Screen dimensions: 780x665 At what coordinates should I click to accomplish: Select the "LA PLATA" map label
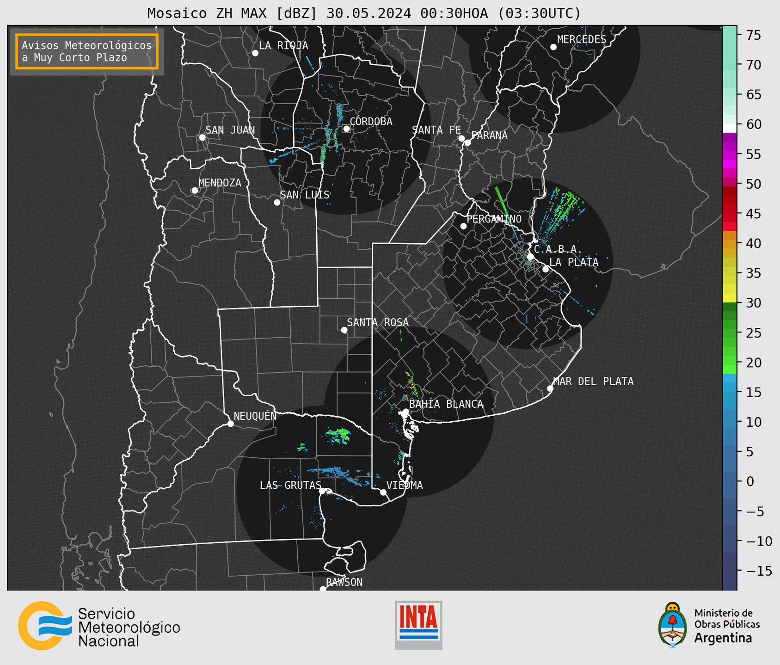tap(574, 262)
